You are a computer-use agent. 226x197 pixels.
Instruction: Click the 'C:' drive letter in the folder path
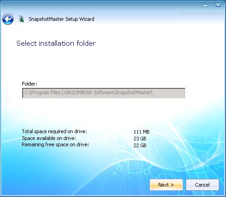tap(27, 92)
